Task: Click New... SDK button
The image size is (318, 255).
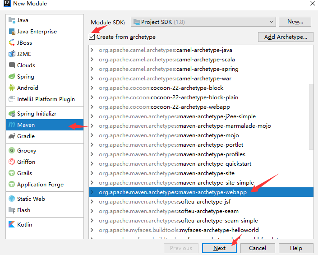Action: tap(295, 22)
